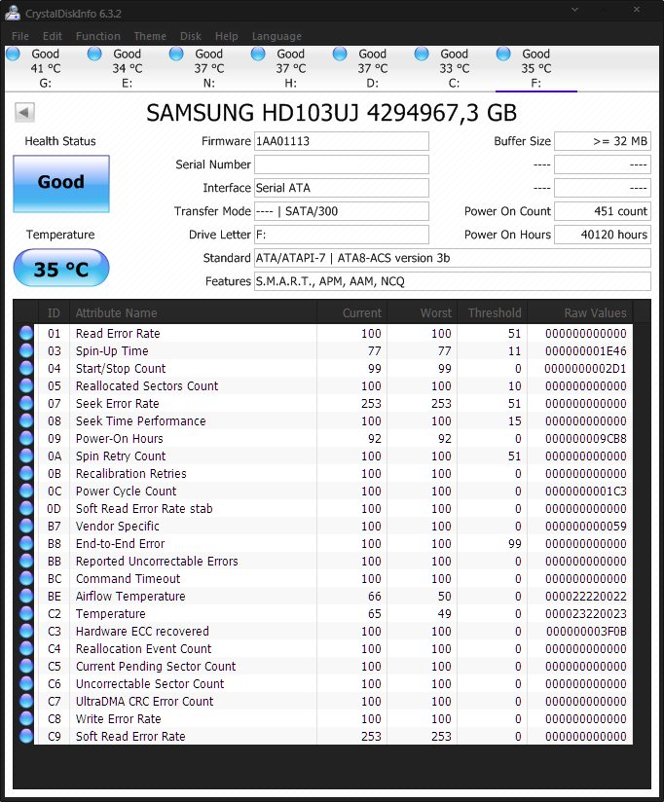Image resolution: width=664 pixels, height=802 pixels.
Task: Open the Theme menu
Action: click(x=150, y=36)
